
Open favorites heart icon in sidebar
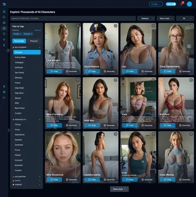pos(4,34)
